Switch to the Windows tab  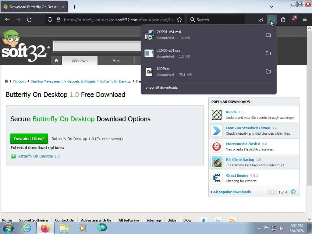point(80,61)
